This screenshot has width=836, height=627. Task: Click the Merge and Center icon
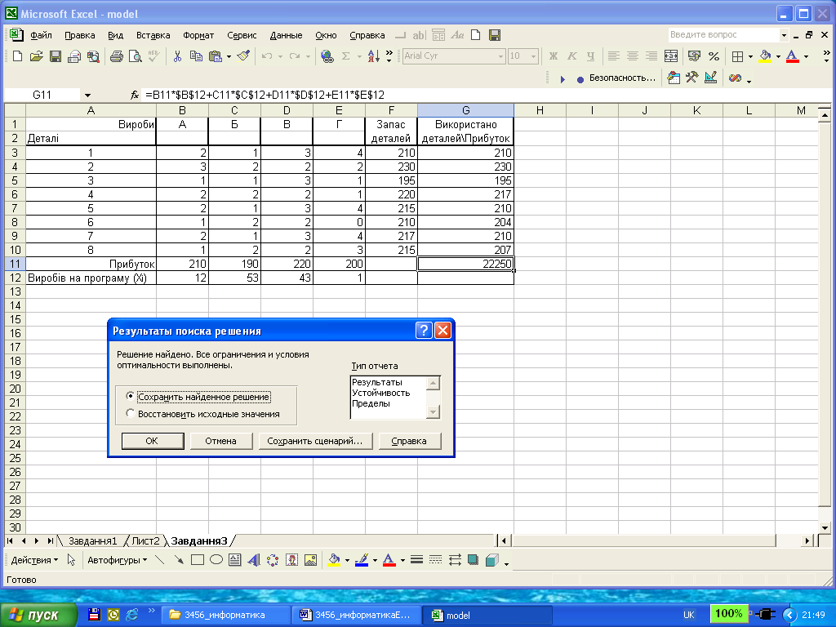[x=670, y=56]
